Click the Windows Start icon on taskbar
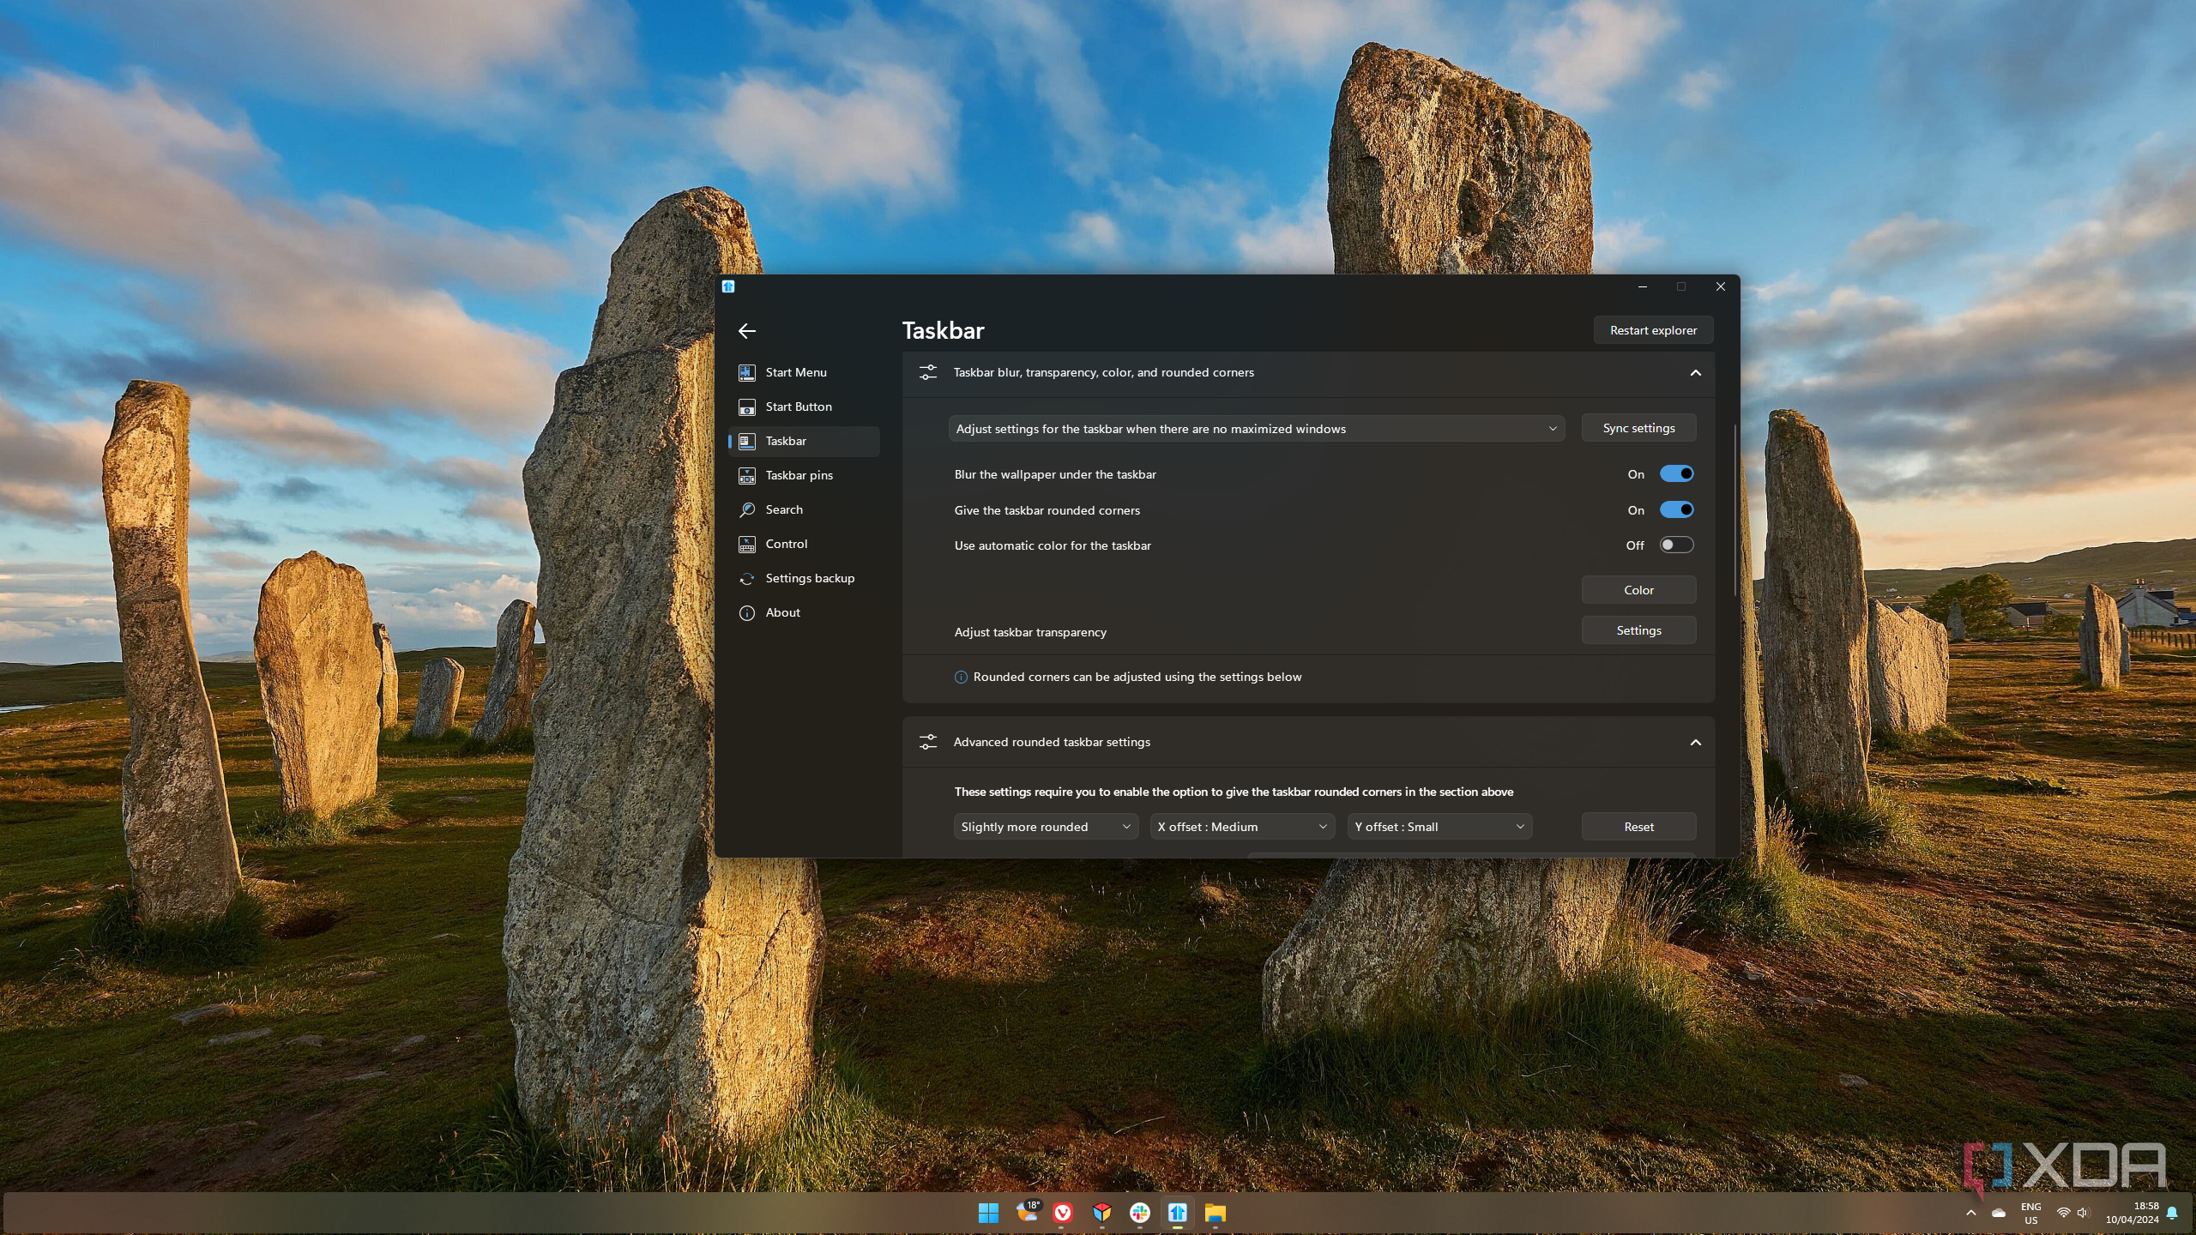 click(x=988, y=1213)
